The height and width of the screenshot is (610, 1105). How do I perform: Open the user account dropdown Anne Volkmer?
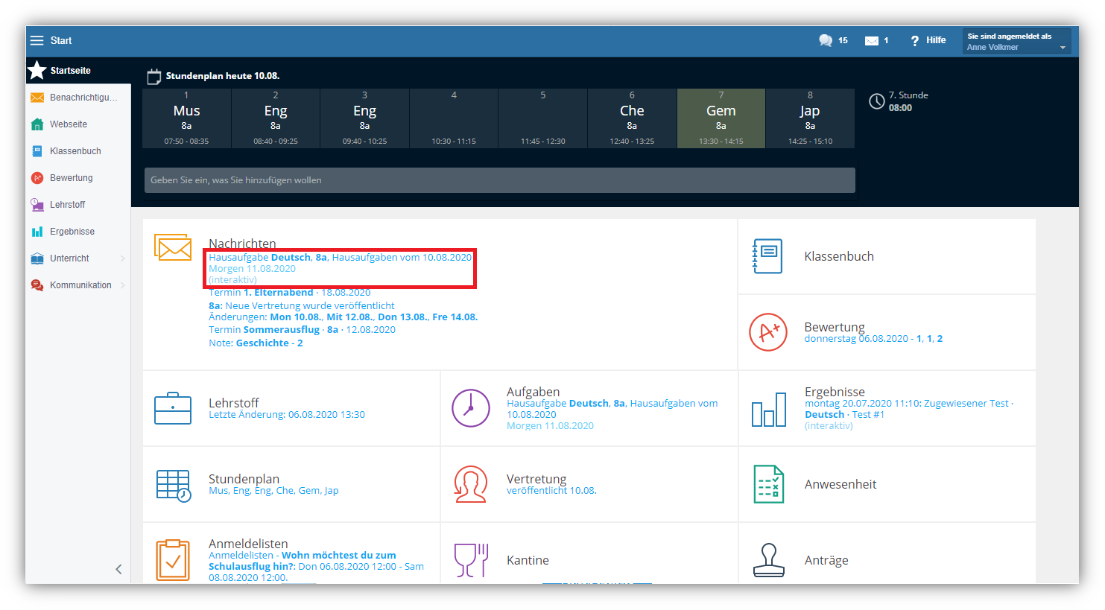point(1016,41)
